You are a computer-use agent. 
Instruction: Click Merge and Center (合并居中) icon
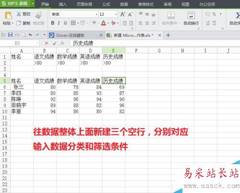pos(171,15)
